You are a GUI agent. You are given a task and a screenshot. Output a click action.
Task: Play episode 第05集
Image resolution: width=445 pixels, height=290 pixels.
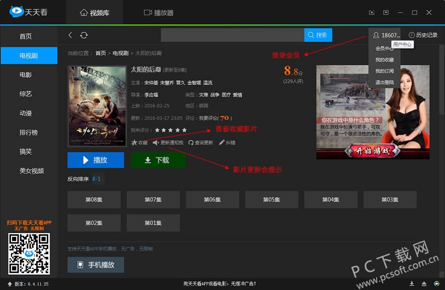click(272, 200)
